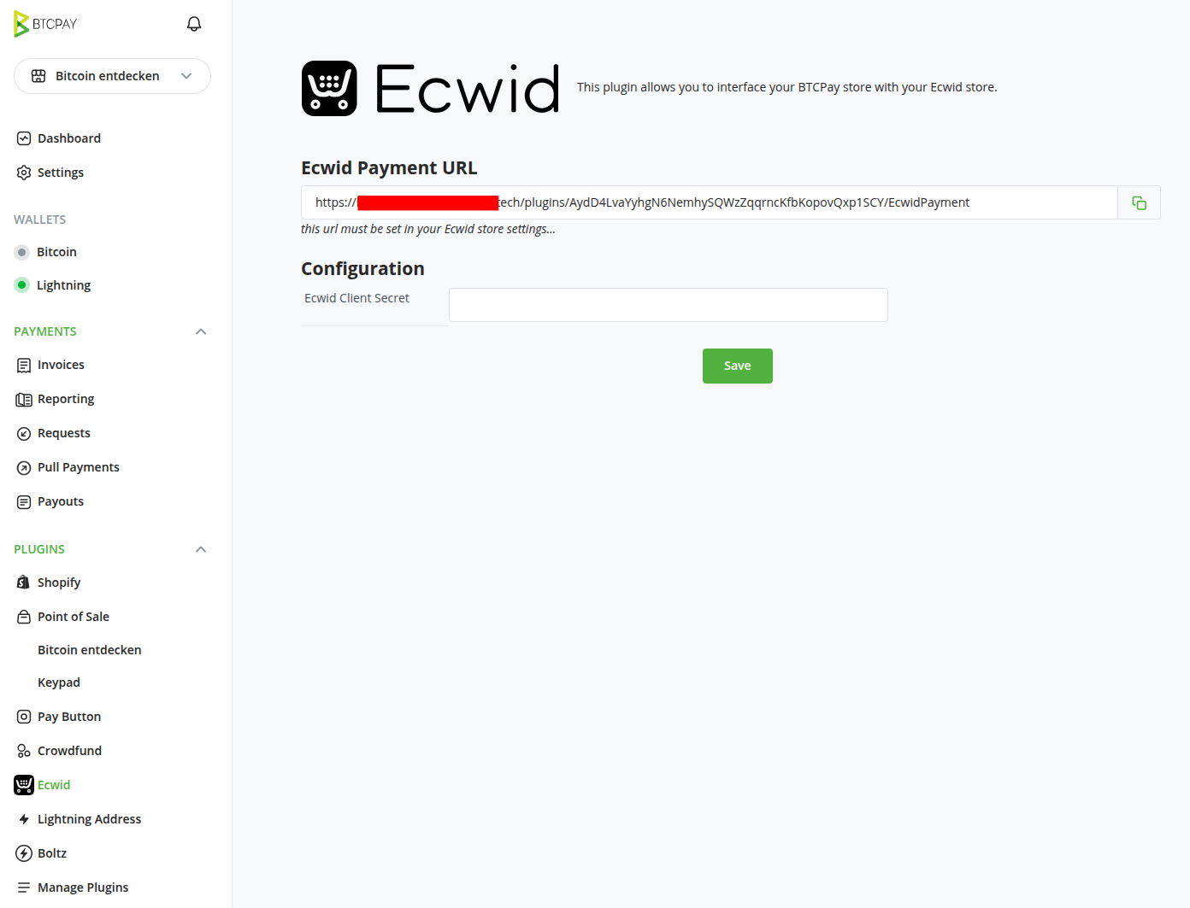
Task: Click the Crowdfund icon
Action: click(x=23, y=750)
